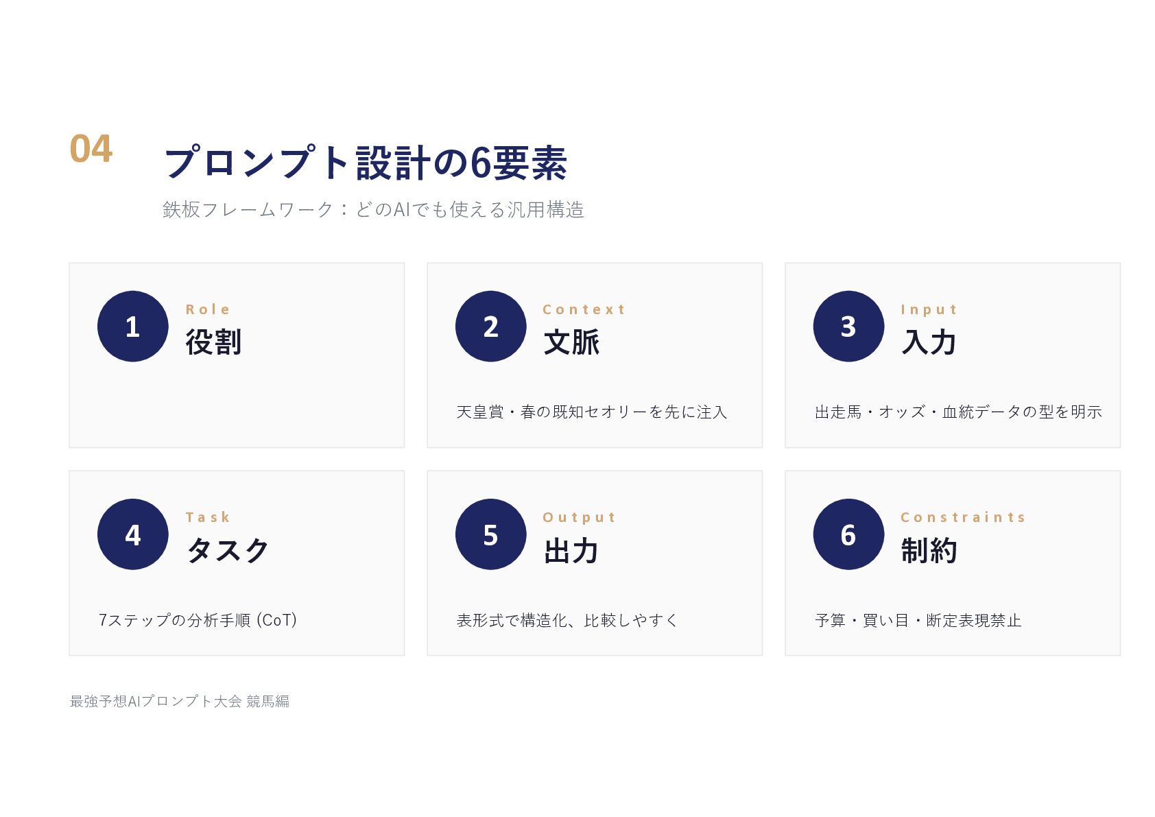Click the number 6 circle for Constraints

(848, 534)
